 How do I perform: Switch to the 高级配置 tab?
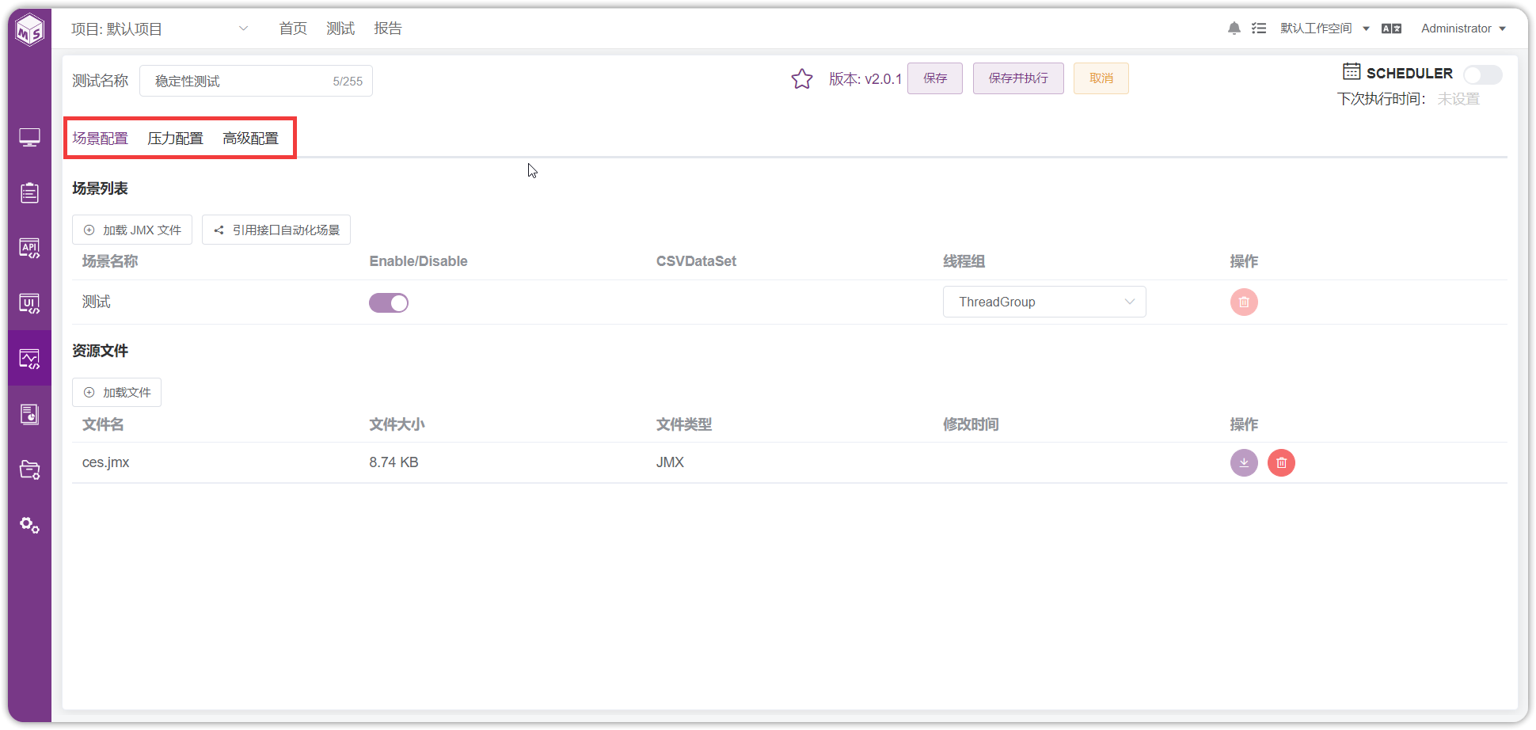(251, 139)
